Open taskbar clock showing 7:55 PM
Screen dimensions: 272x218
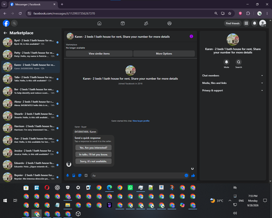click(x=253, y=201)
